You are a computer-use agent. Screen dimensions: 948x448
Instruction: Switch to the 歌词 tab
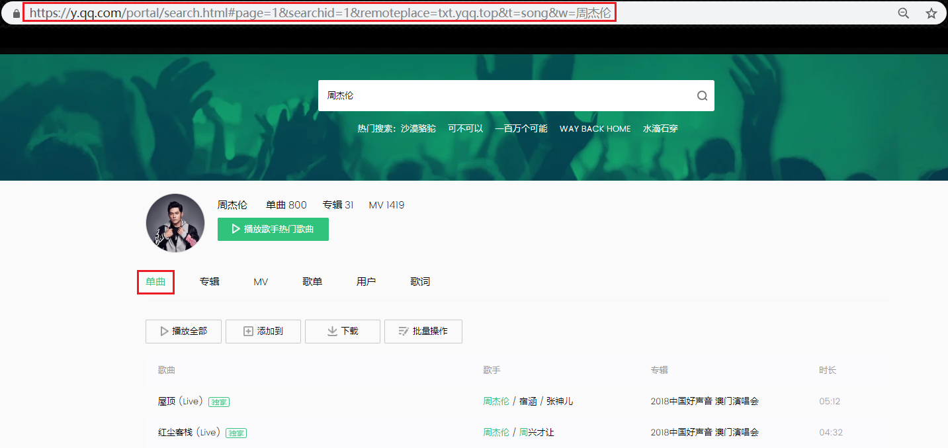coord(420,282)
